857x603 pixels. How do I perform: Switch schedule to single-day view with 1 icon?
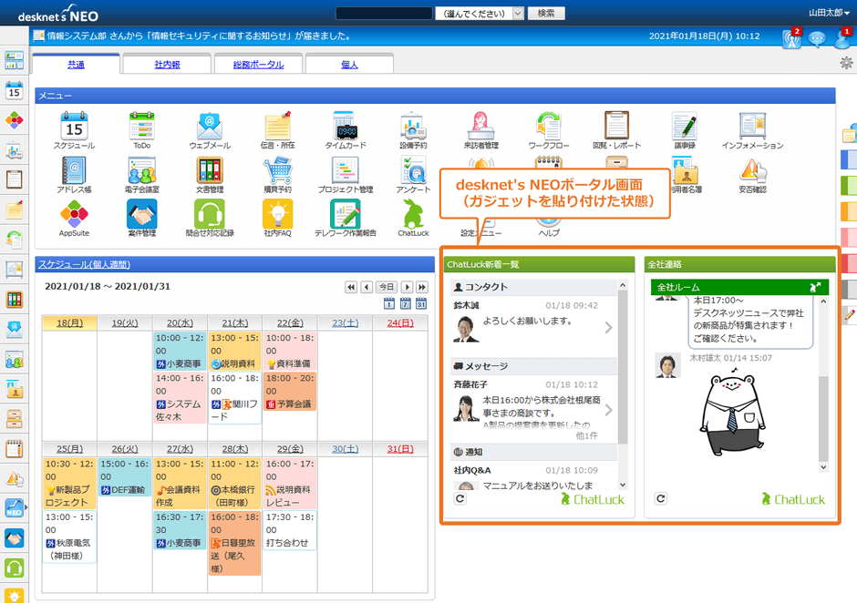[x=388, y=304]
